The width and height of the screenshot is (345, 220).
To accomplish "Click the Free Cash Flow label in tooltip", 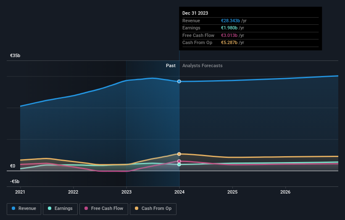I will 198,35.
